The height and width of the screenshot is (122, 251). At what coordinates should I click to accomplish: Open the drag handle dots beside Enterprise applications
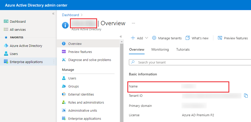click(54, 62)
